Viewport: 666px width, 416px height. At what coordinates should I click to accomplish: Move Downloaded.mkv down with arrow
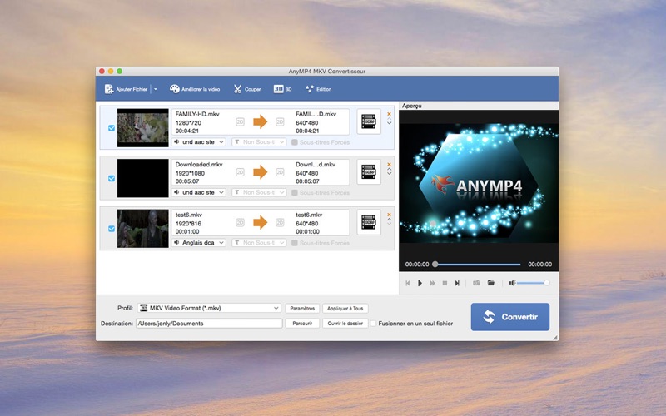[x=389, y=174]
